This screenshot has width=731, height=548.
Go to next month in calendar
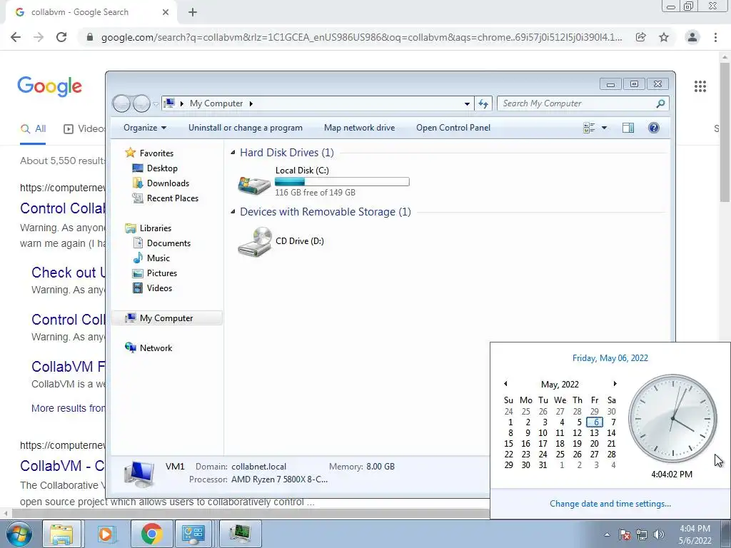pos(615,383)
